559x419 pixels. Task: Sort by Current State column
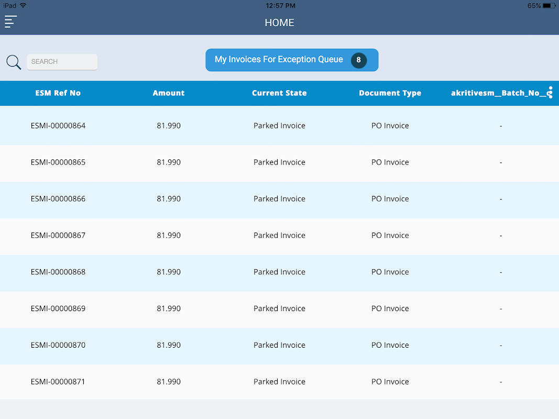point(279,93)
